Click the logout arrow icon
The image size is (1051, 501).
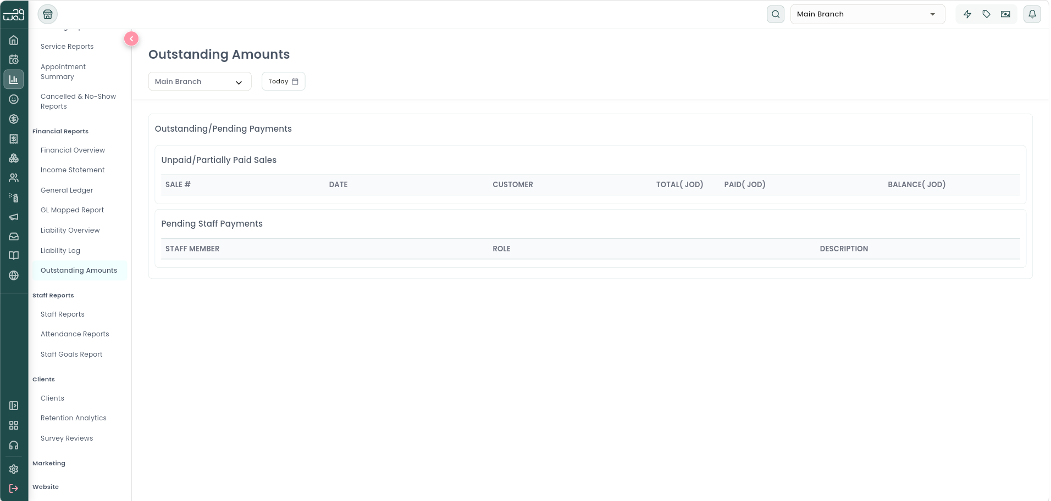coord(14,488)
